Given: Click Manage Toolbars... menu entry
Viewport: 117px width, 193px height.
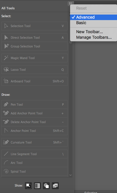Looking at the screenshot, I should pyautogui.click(x=94, y=37).
